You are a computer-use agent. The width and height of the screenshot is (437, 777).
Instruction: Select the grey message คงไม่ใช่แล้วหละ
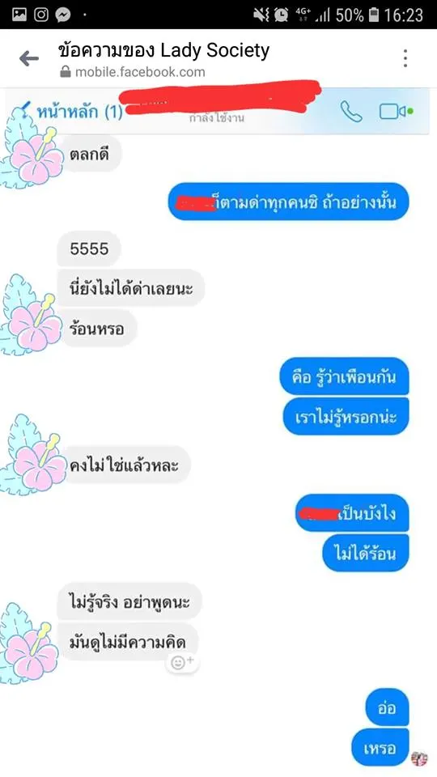pos(124,465)
